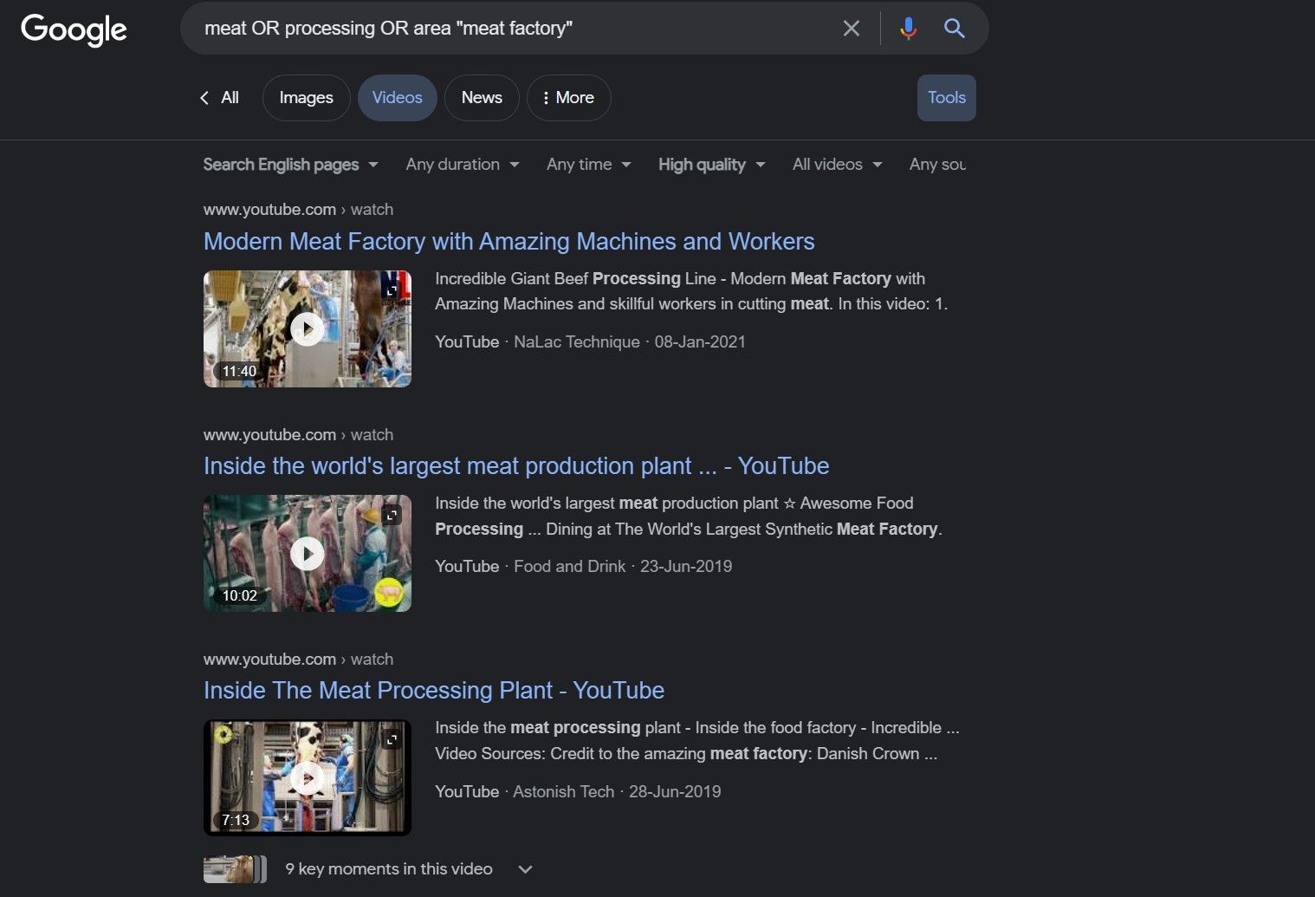Select the Videos tab

tap(397, 97)
